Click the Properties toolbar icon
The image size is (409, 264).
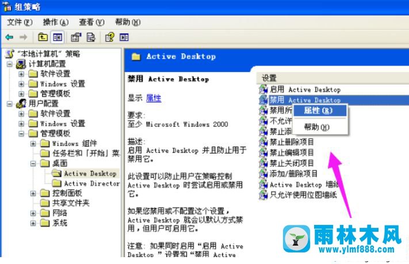click(76, 37)
